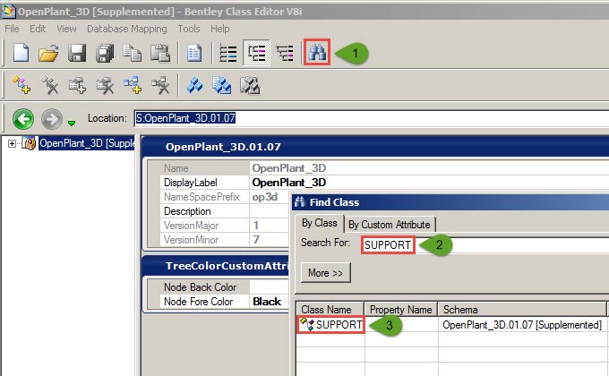
Task: Click the Node Fore Color value Black
Action: (267, 302)
